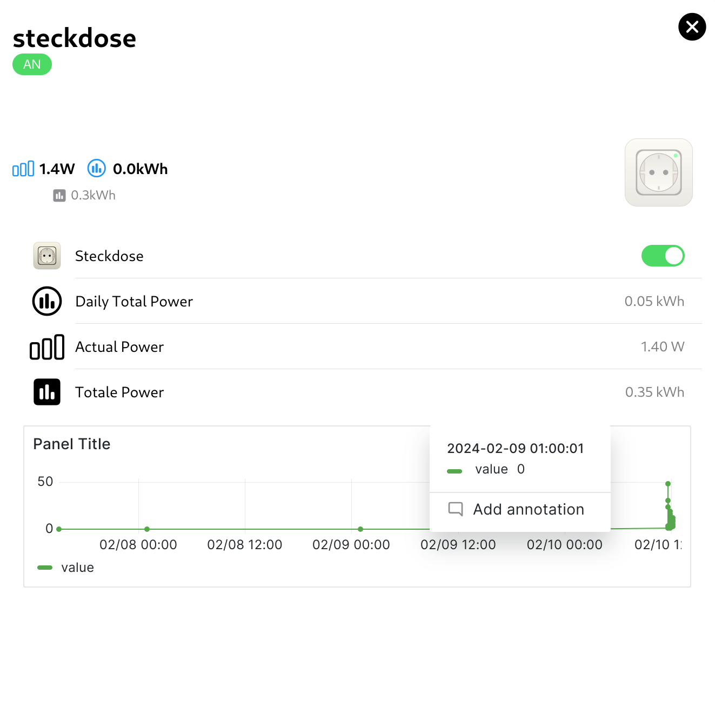Close the steckdose dialog
Screen dimensions: 715x720
692,27
